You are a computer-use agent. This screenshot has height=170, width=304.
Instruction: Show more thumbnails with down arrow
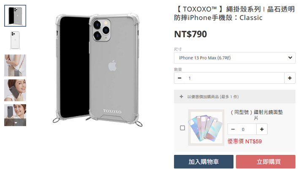point(15,123)
